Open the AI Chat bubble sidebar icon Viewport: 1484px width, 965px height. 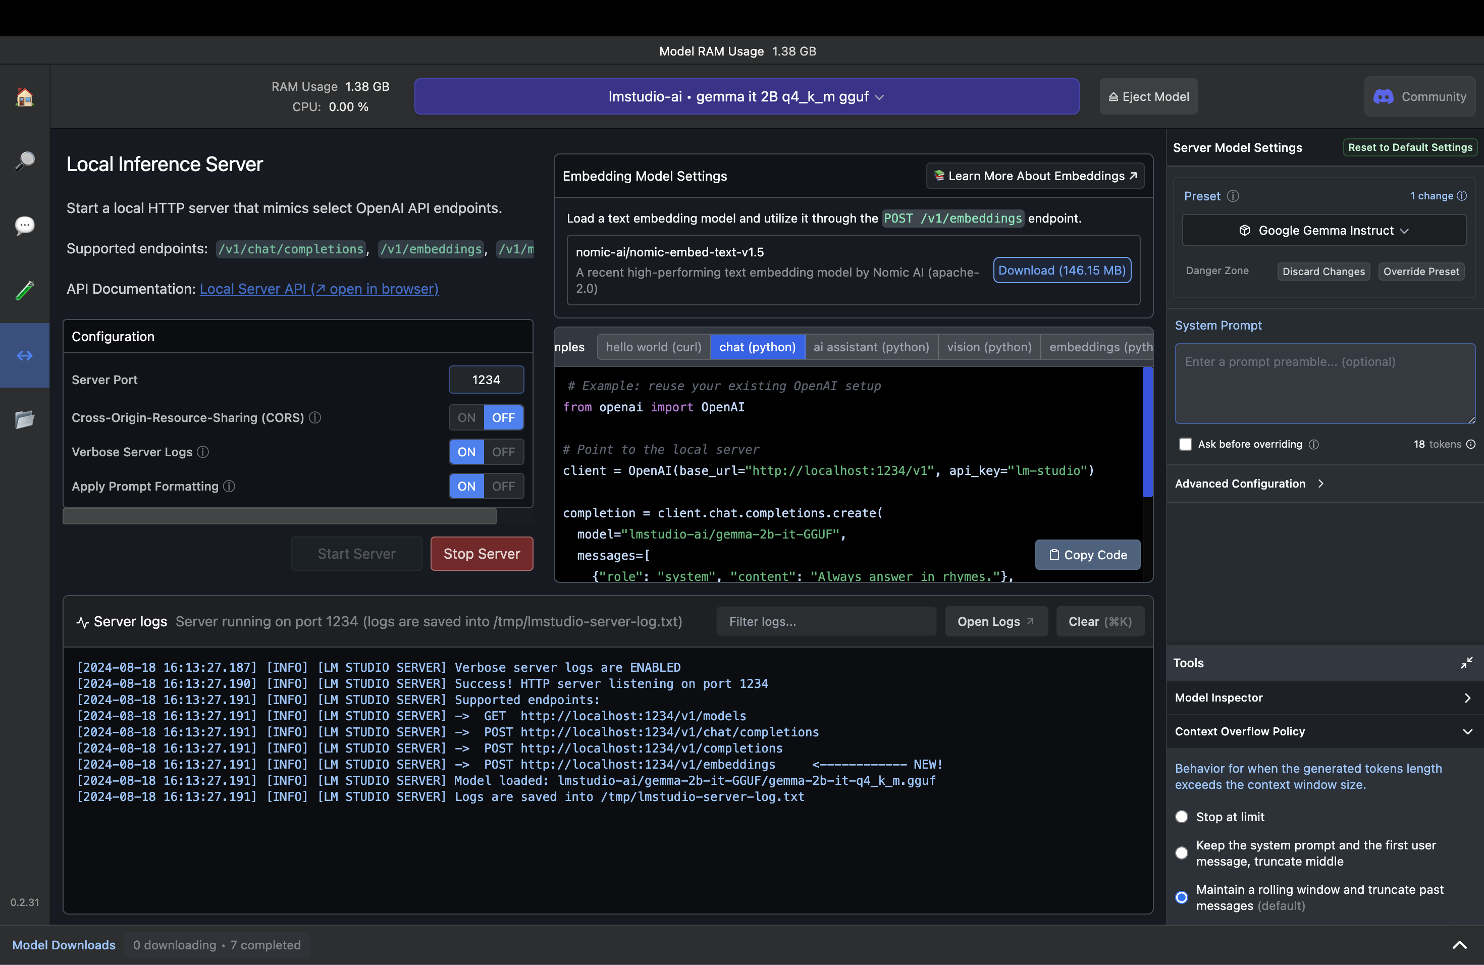24,225
